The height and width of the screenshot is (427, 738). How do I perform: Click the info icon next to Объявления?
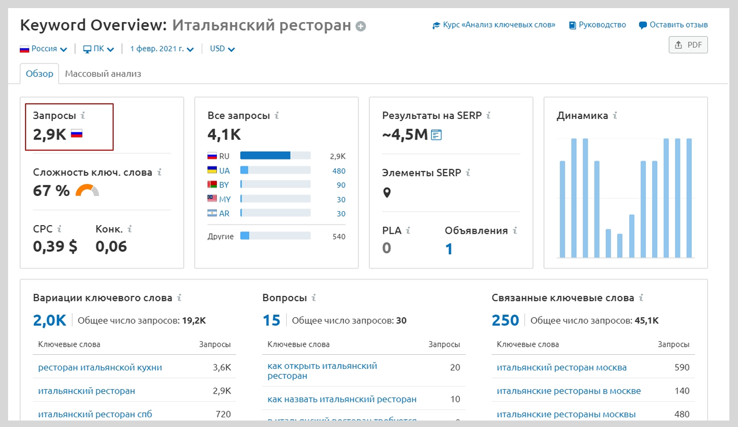tap(515, 230)
